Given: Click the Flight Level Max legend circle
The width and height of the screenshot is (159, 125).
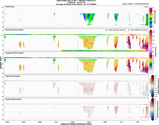Looking at the screenshot, I should (x=107, y=30).
